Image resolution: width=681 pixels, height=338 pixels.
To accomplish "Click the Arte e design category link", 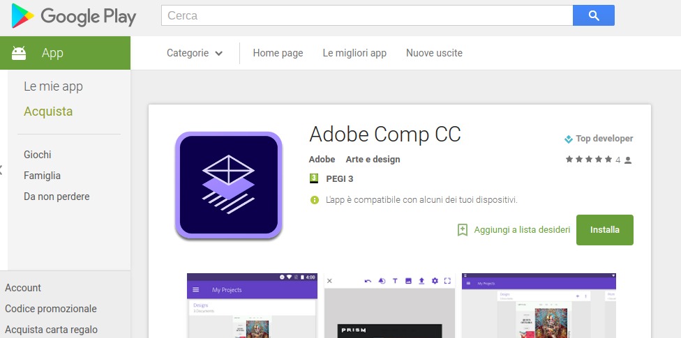I will click(373, 159).
